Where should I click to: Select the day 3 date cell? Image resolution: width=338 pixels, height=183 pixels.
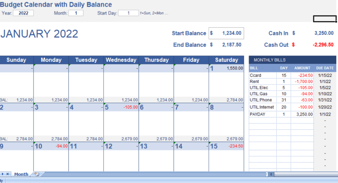coord(51,107)
